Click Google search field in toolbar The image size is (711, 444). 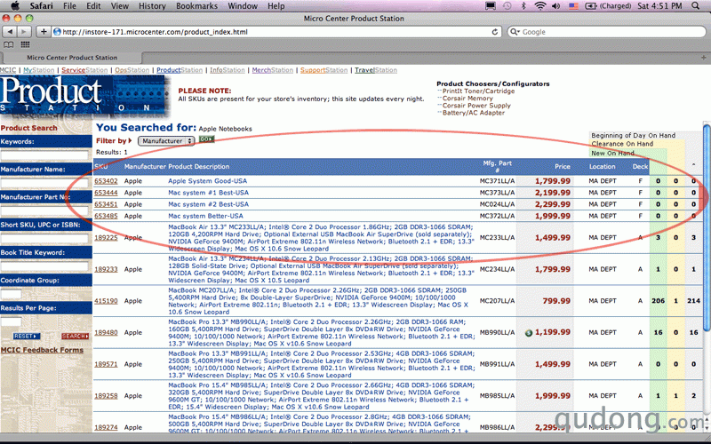click(x=606, y=32)
